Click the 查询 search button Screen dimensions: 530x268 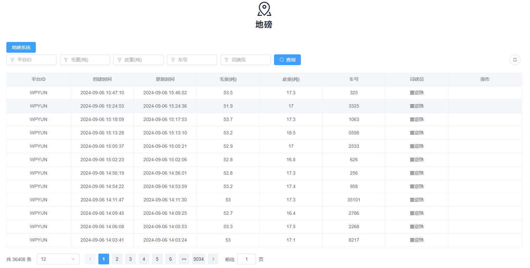pos(287,60)
